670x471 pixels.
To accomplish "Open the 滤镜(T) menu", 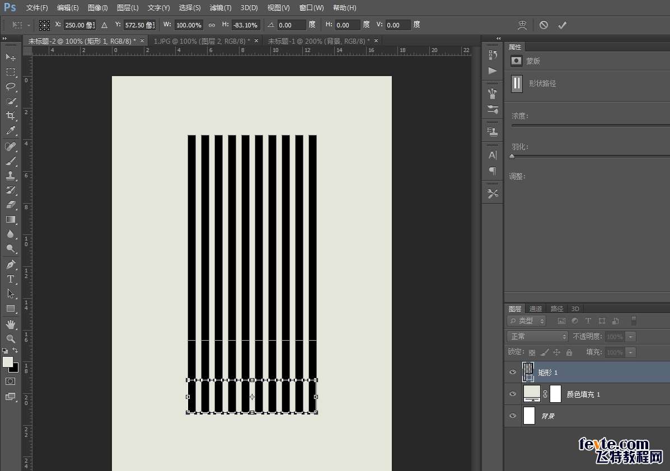I will tap(220, 8).
